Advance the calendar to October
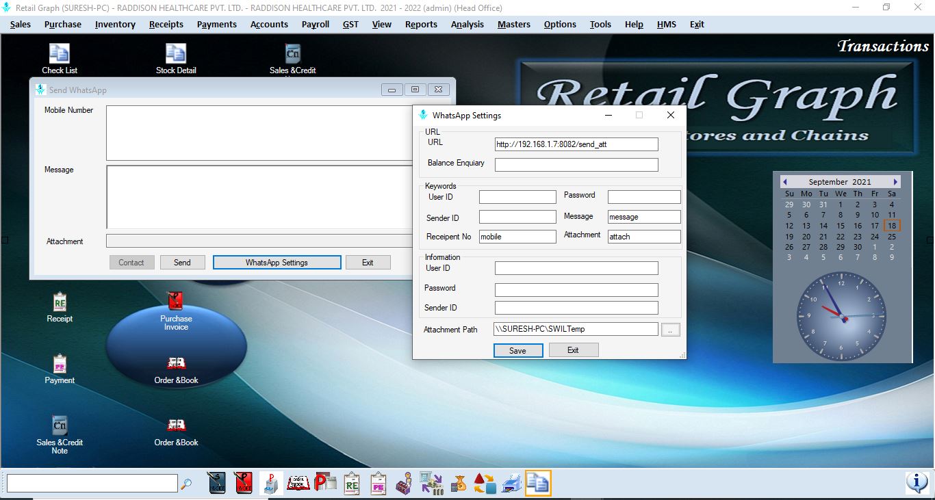Image resolution: width=935 pixels, height=500 pixels. point(896,181)
